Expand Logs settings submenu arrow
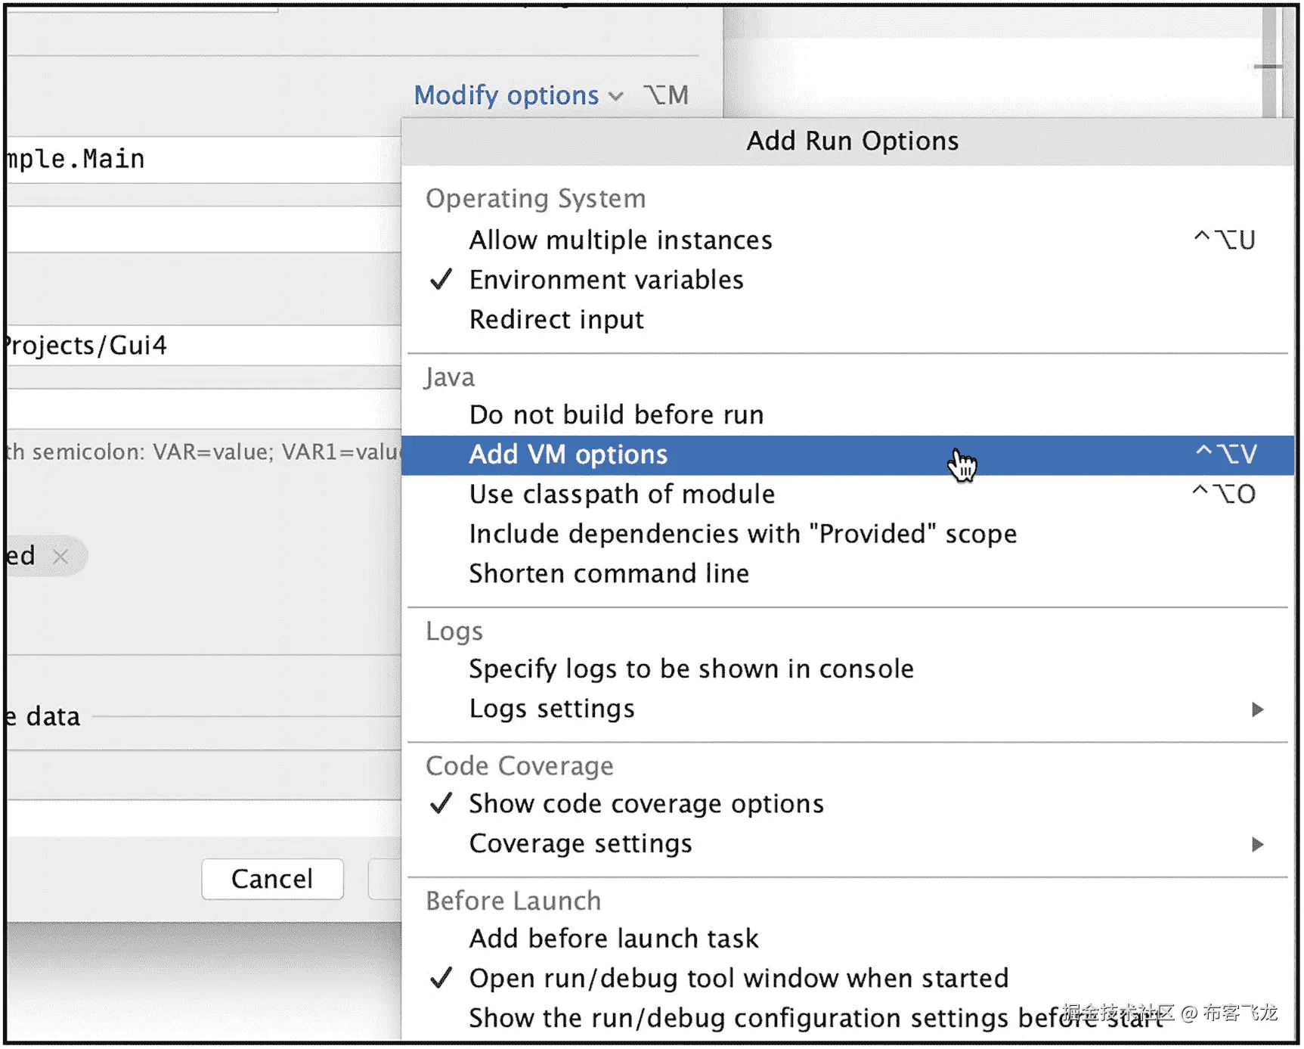1304x1049 pixels. 1257,709
